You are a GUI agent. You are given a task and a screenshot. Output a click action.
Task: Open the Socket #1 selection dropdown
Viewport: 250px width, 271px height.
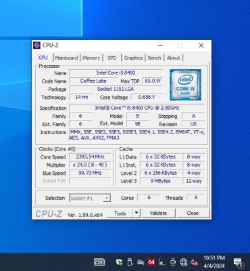(90, 199)
